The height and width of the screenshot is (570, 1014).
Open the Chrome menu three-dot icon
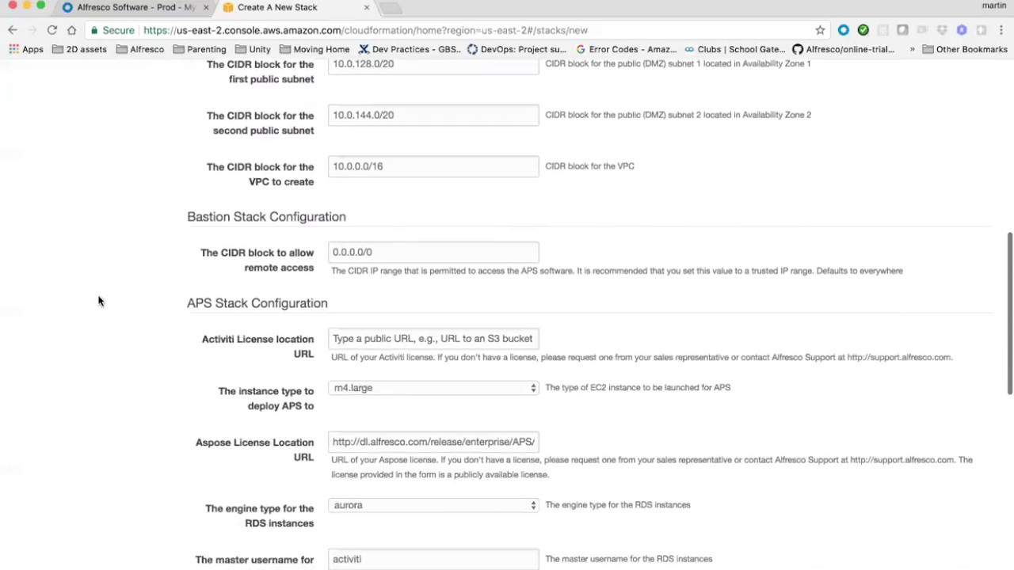[x=1001, y=30]
